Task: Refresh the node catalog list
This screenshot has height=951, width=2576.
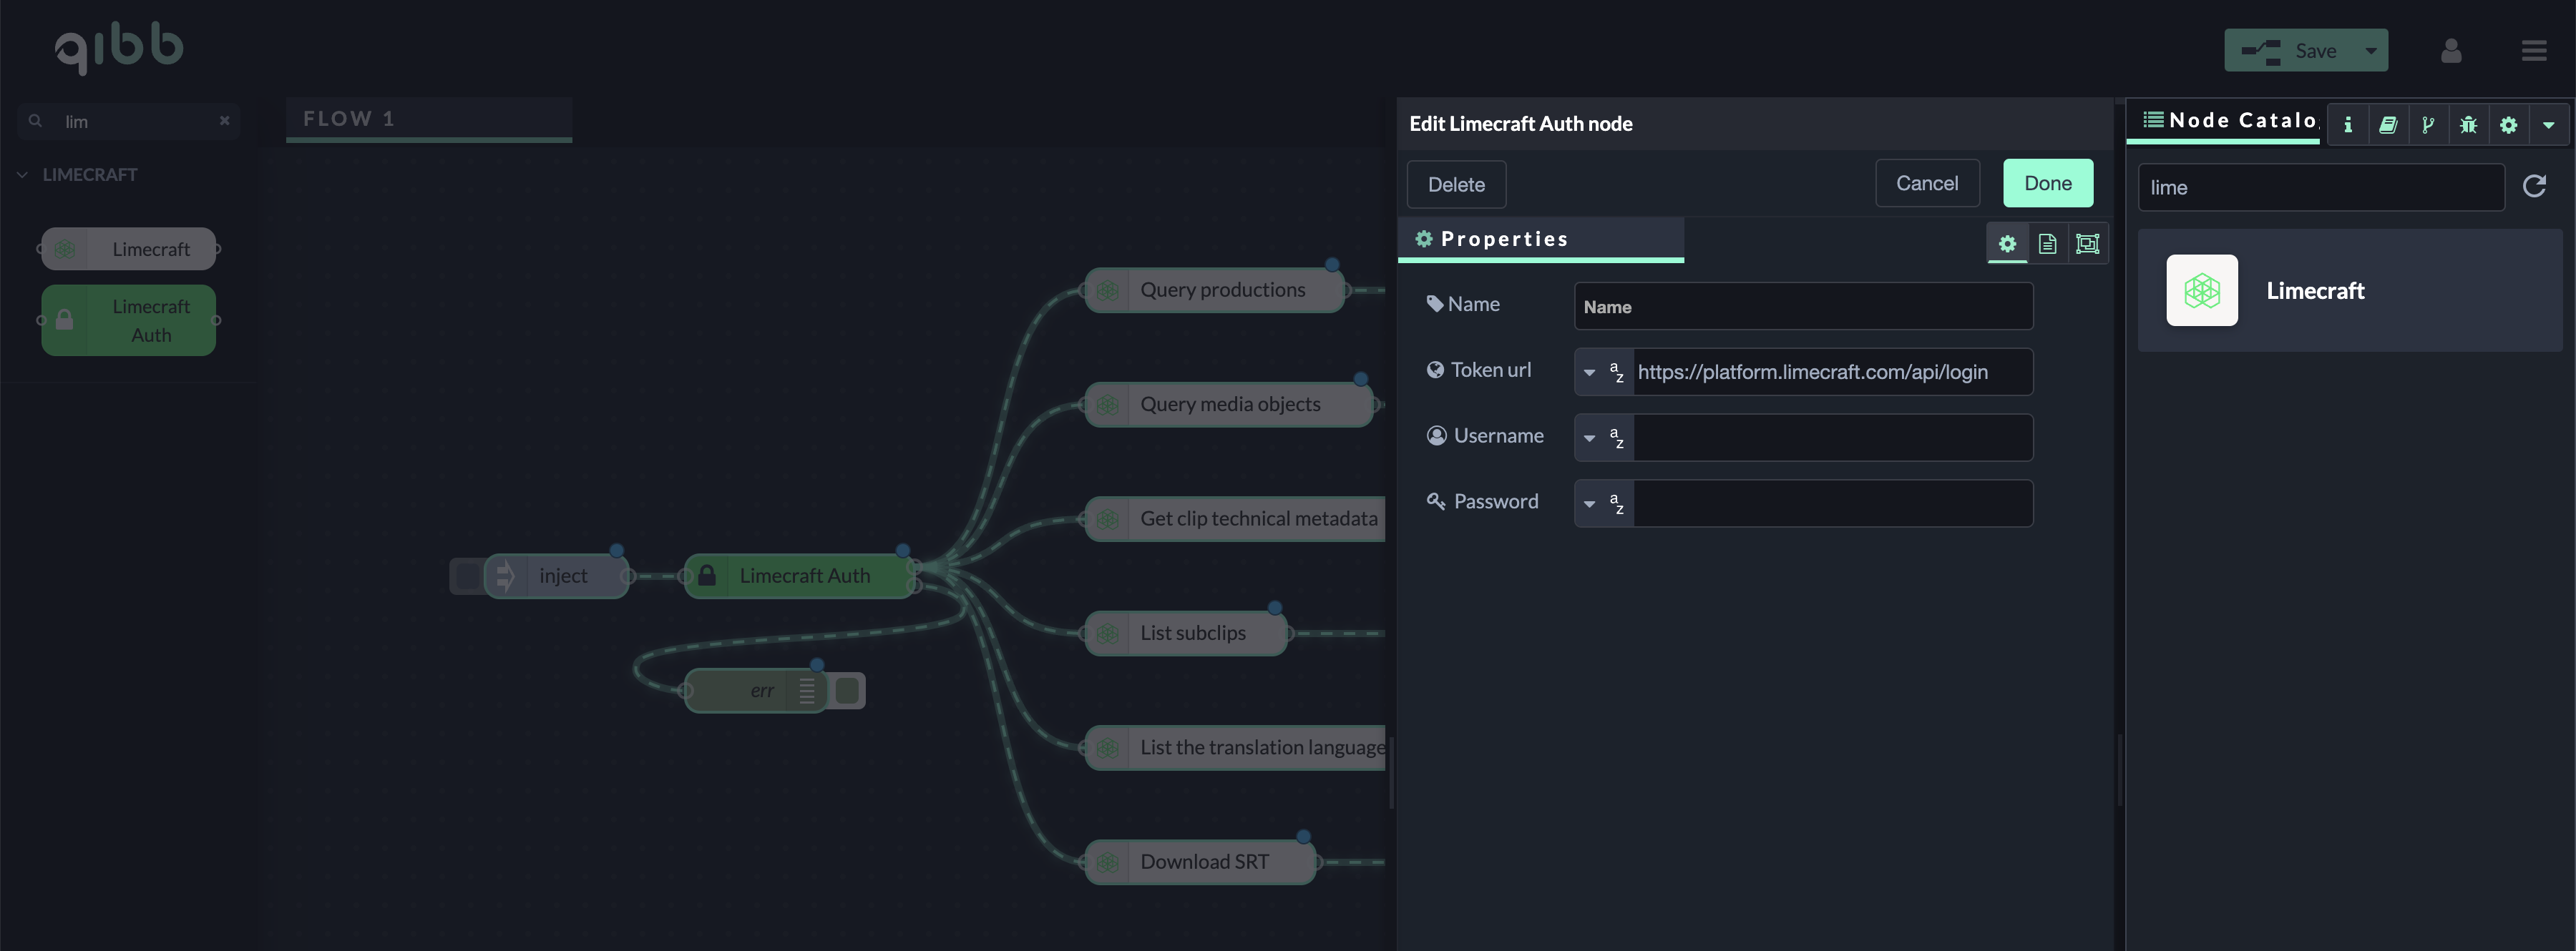Action: coord(2533,187)
